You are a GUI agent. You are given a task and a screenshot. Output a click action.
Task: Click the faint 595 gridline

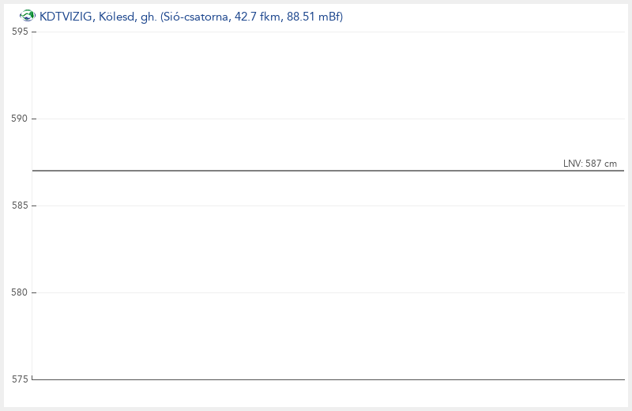316,32
